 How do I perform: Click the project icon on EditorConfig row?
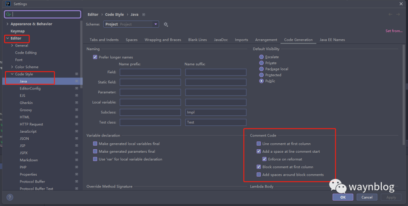pos(76,88)
